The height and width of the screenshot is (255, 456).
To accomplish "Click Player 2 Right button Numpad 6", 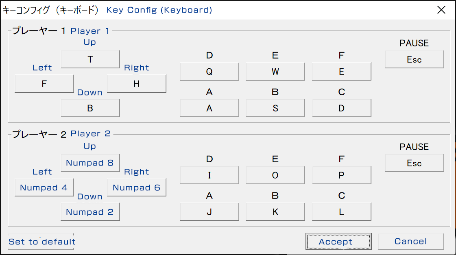I will pyautogui.click(x=136, y=187).
